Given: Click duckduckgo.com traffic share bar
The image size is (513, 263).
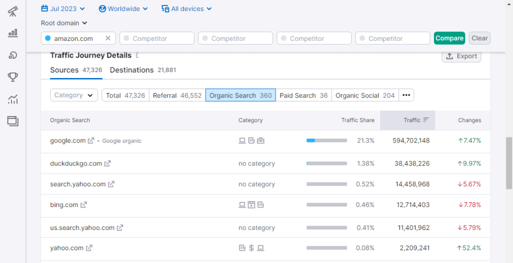Looking at the screenshot, I should 327,163.
